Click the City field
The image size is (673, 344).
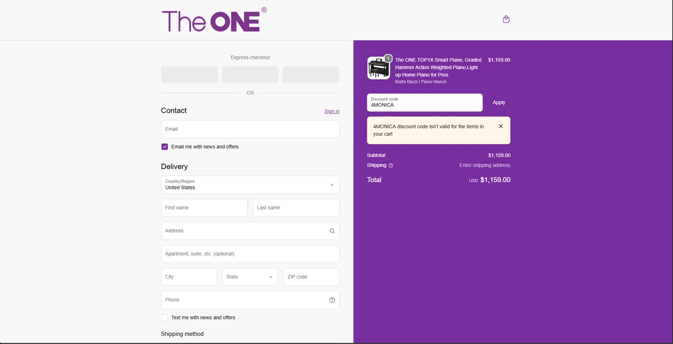[189, 277]
